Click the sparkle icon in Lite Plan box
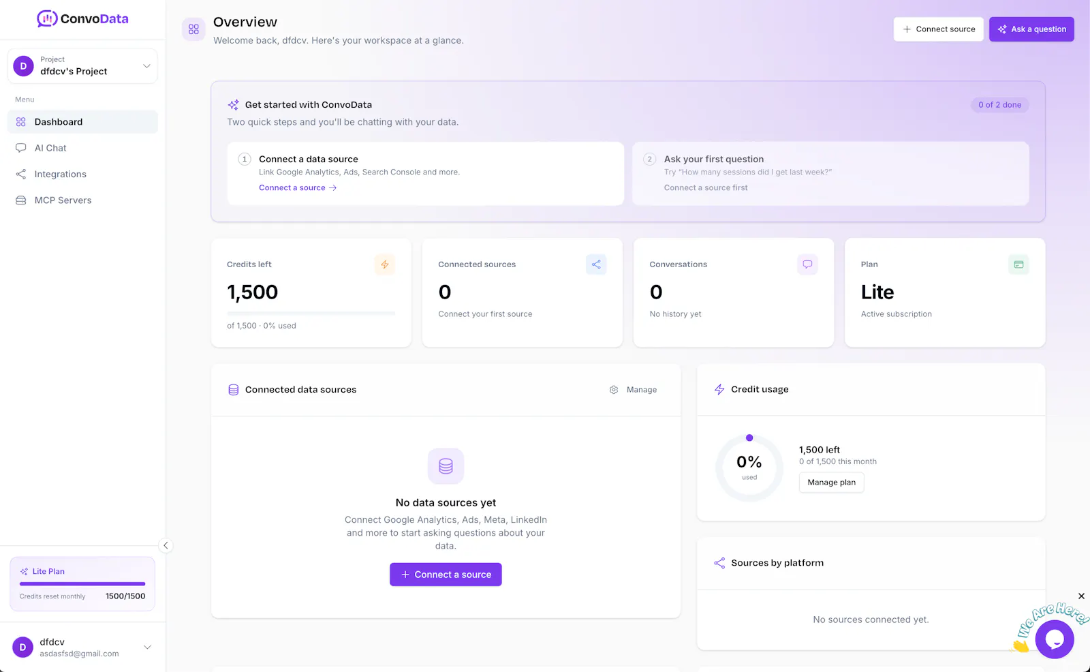This screenshot has height=672, width=1090. pos(25,572)
